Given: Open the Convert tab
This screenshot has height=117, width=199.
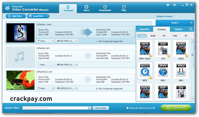Looking at the screenshot, I should tap(68, 9).
